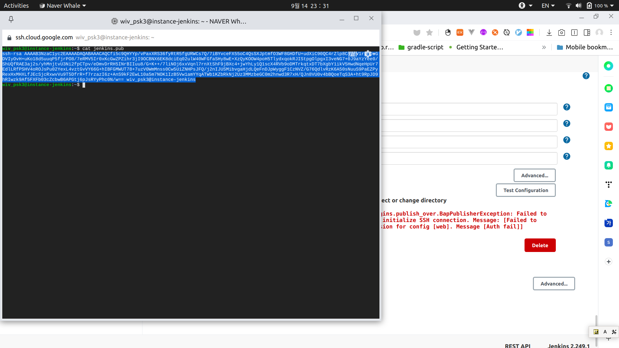Click the orange EX extension icon
The width and height of the screenshot is (619, 348).
460,33
